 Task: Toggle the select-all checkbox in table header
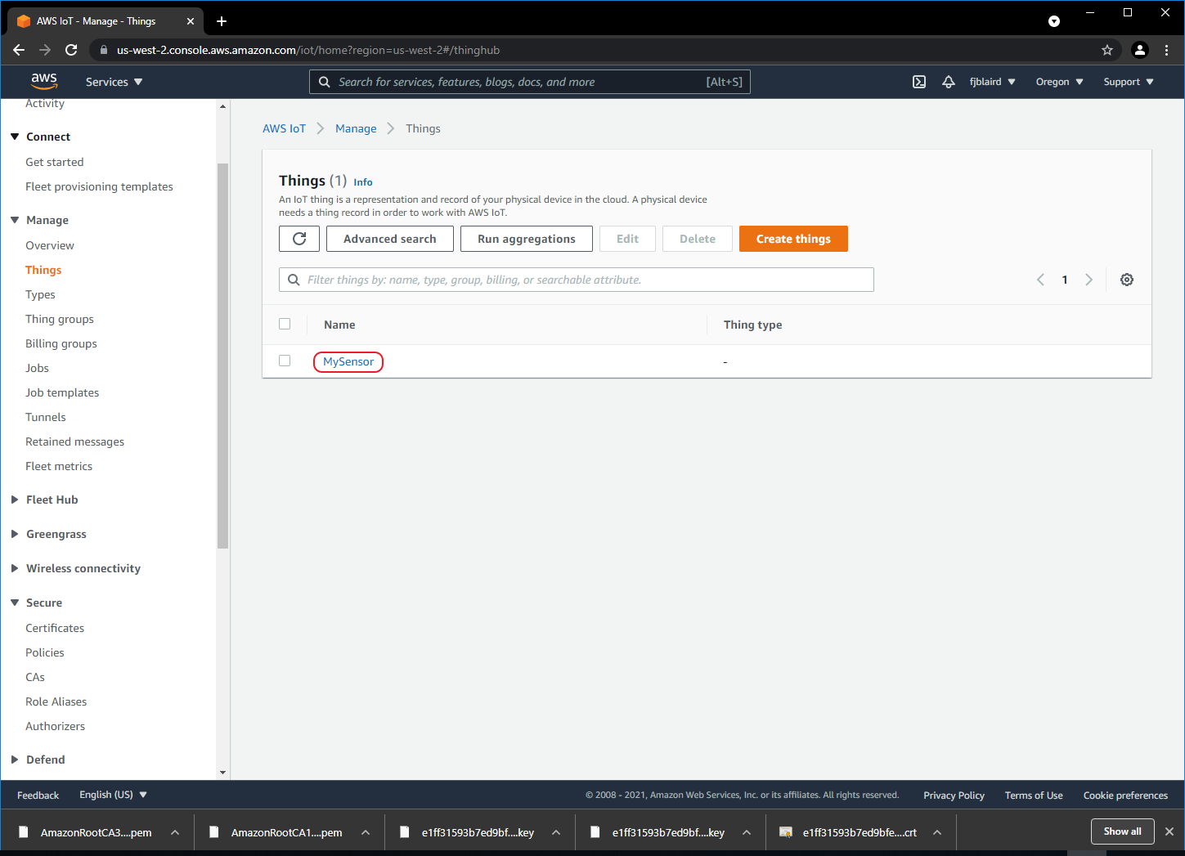[285, 324]
